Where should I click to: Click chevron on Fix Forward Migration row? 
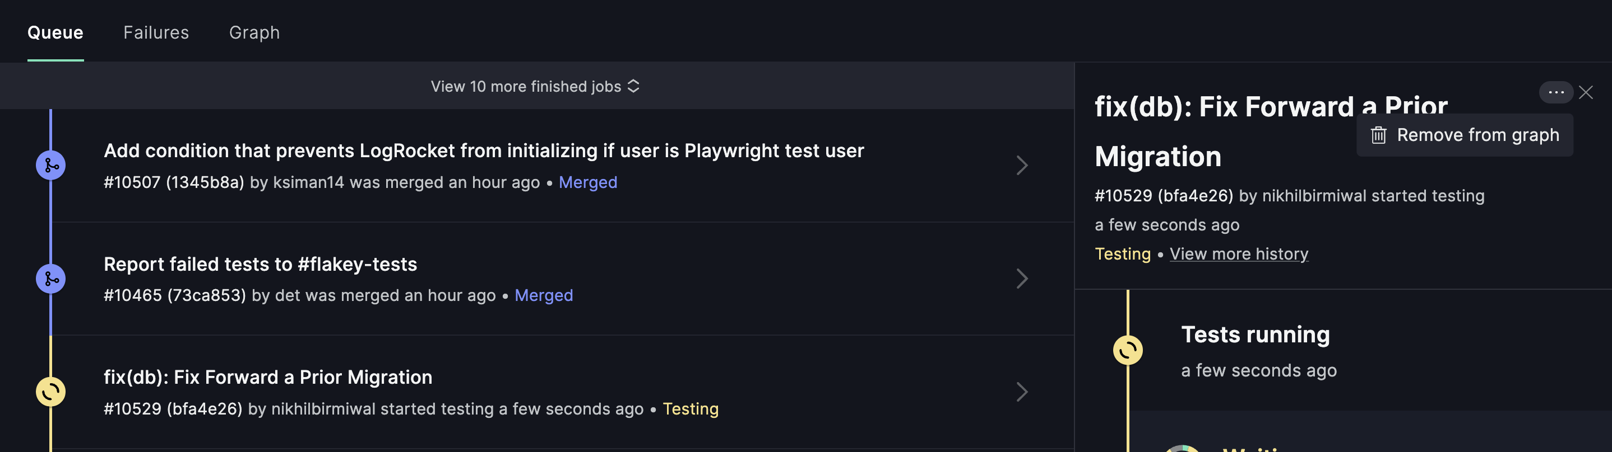pyautogui.click(x=1021, y=392)
